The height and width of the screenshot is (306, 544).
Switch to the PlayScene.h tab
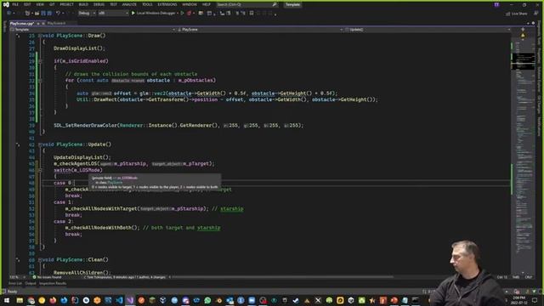coord(56,23)
